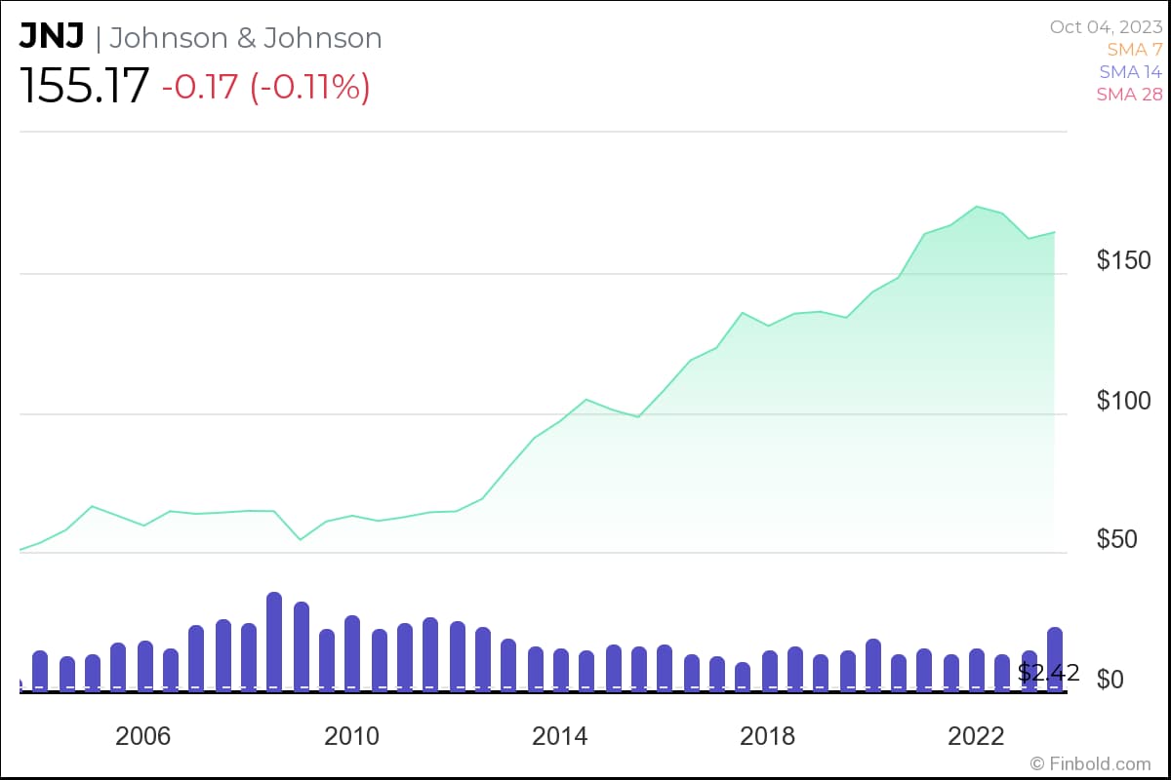Click the 2014 year label
Viewport: 1171px width, 780px height.
[x=560, y=736]
